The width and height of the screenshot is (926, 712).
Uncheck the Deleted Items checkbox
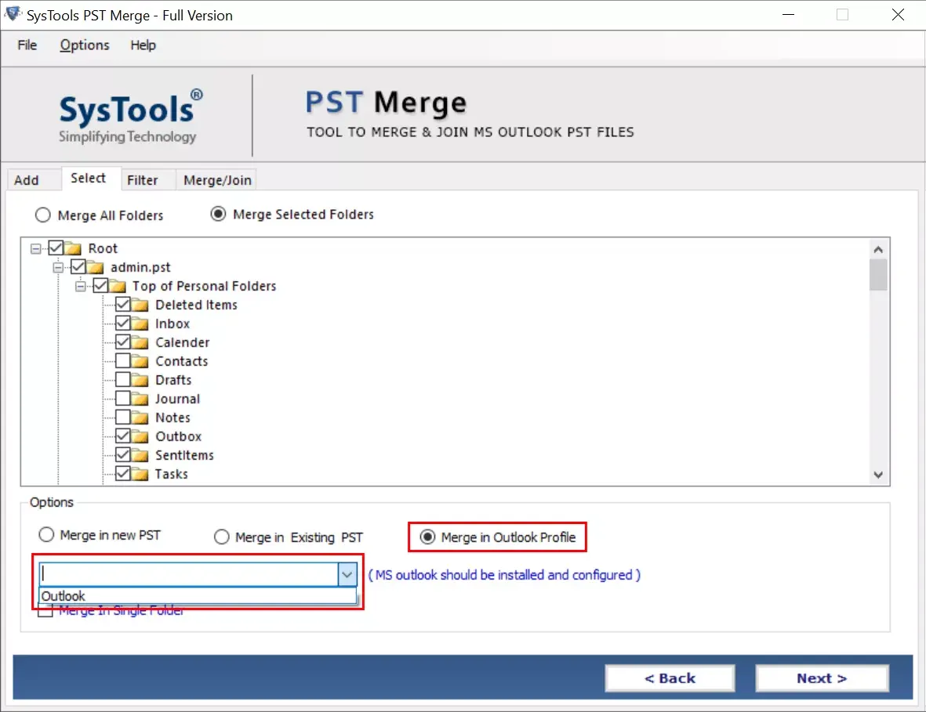pos(123,305)
